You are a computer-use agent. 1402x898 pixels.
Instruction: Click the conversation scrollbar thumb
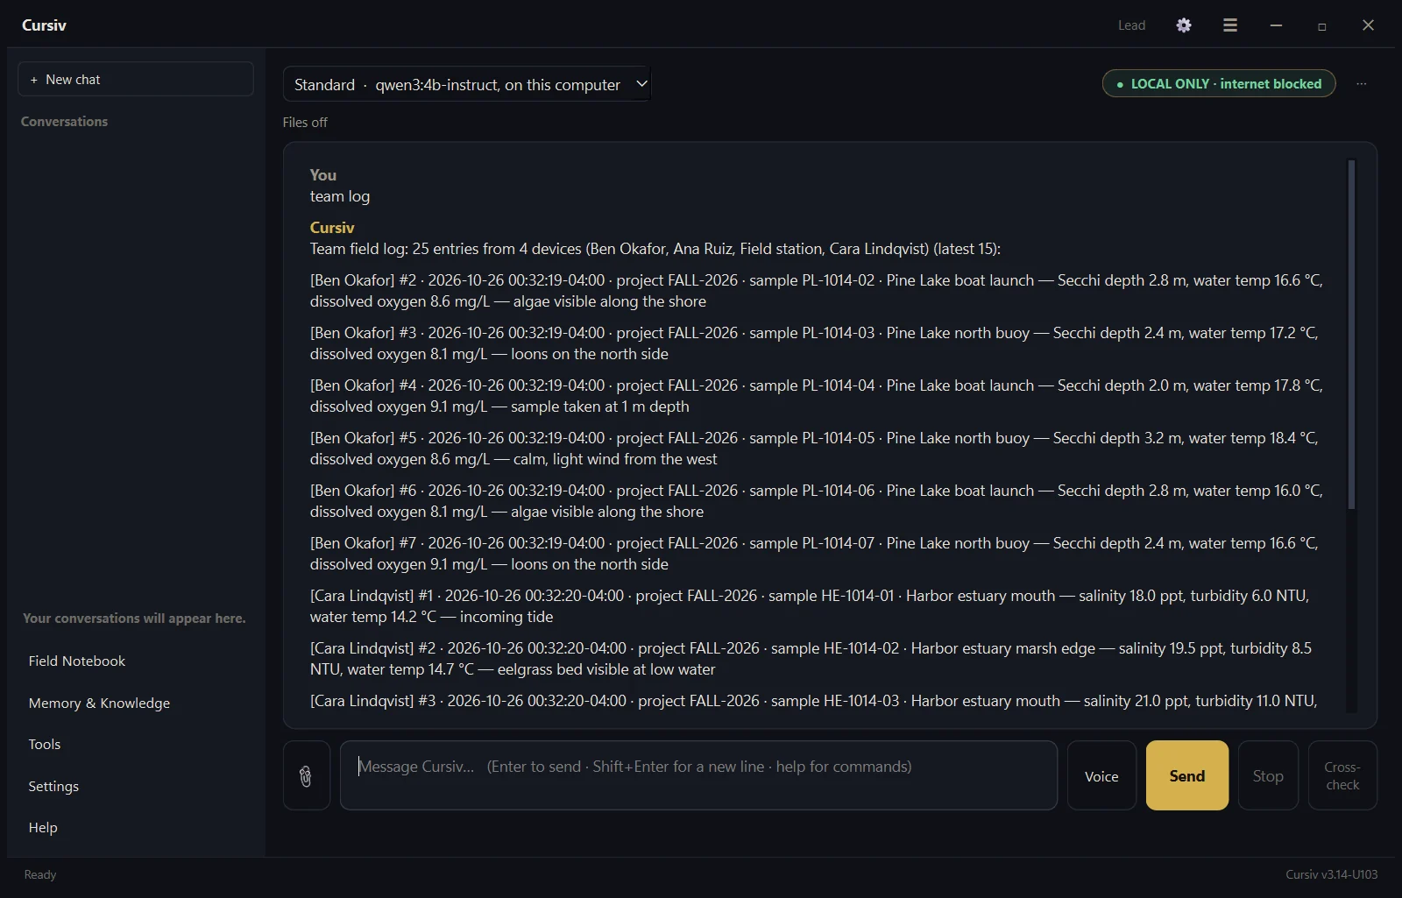tap(1351, 333)
